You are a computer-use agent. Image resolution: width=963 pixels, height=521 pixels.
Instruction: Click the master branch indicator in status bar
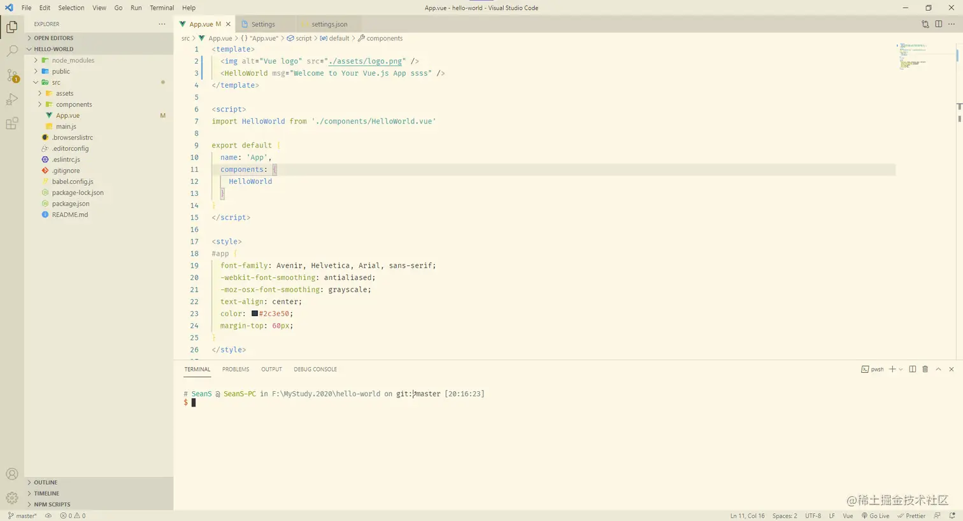click(22, 516)
